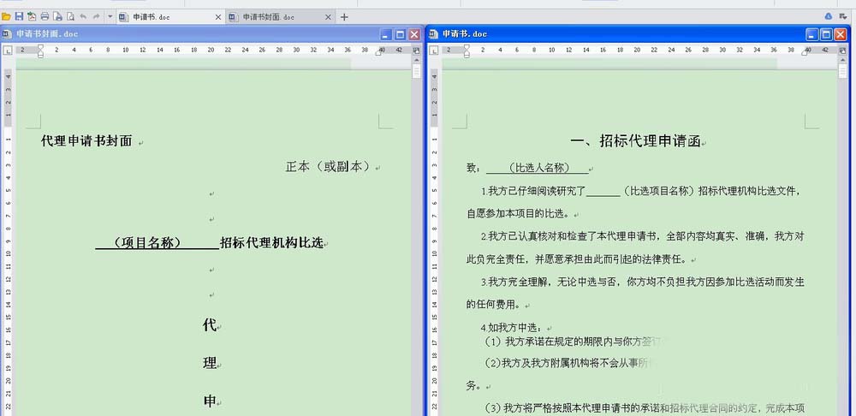Click the Export to PDF icon
856x416 pixels.
[x=32, y=17]
